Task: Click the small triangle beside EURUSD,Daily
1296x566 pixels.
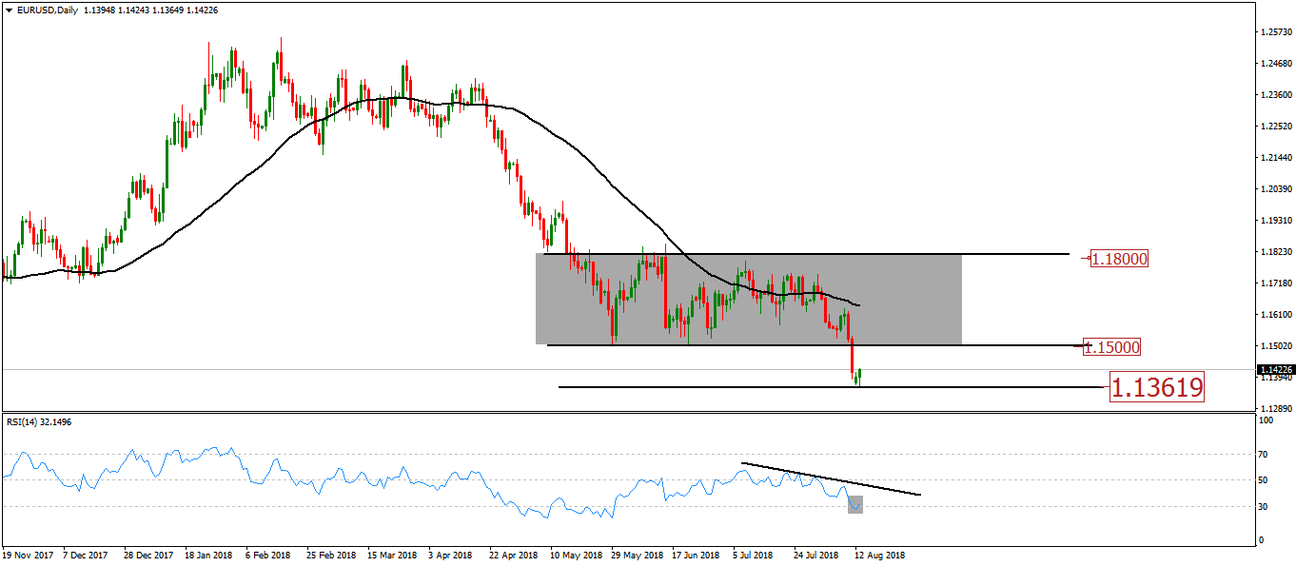Action: point(8,10)
